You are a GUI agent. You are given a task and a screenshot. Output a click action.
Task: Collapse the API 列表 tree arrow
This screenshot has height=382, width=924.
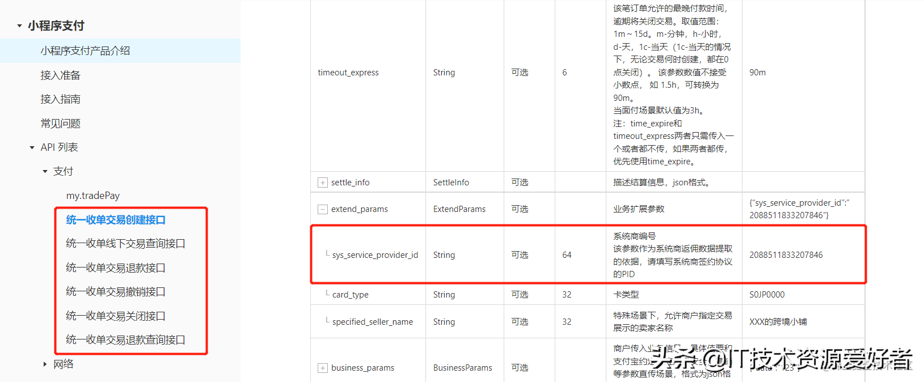(32, 147)
